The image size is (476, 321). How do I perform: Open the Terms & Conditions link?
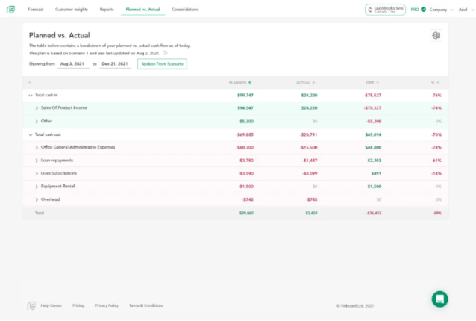pyautogui.click(x=146, y=305)
